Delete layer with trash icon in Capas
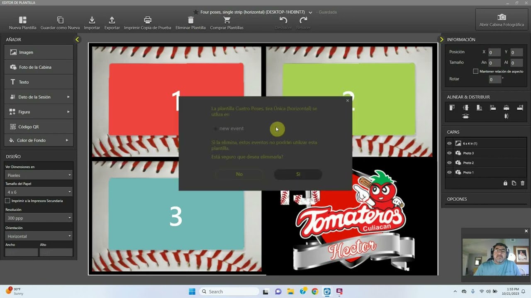531x298 pixels. (x=522, y=183)
